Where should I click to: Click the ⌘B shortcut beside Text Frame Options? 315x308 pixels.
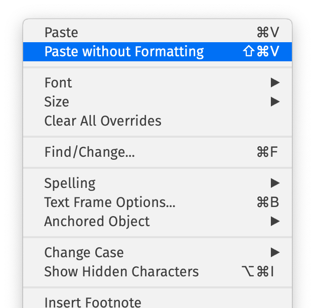click(267, 202)
